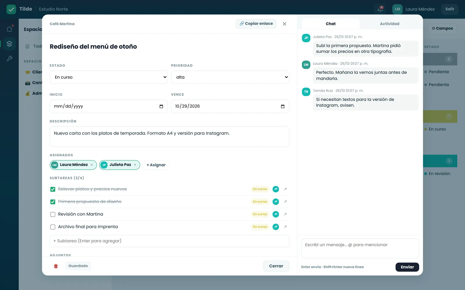Image resolution: width=465 pixels, height=290 pixels.
Task: Open subtask 'Revisión con Martina' arrow
Action: tap(285, 214)
